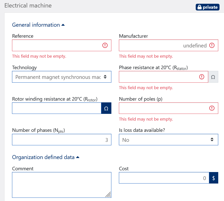This screenshot has height=201, width=224.
Task: Click the private lock badge
Action: coord(207,7)
